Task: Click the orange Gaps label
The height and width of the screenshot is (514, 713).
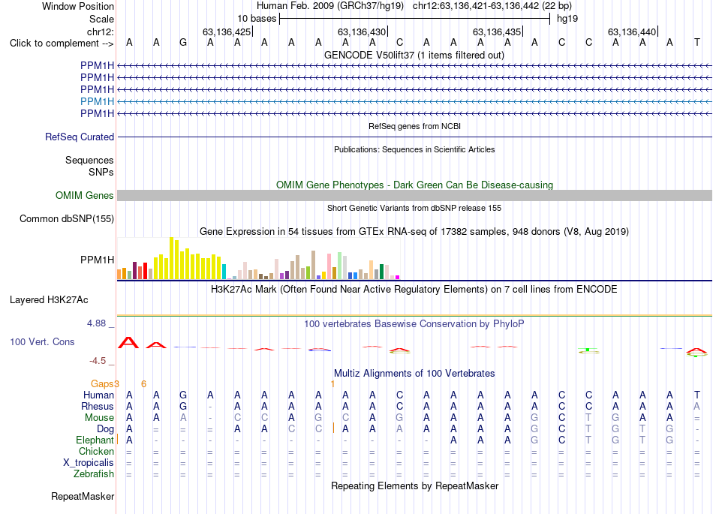Action: coord(102,384)
